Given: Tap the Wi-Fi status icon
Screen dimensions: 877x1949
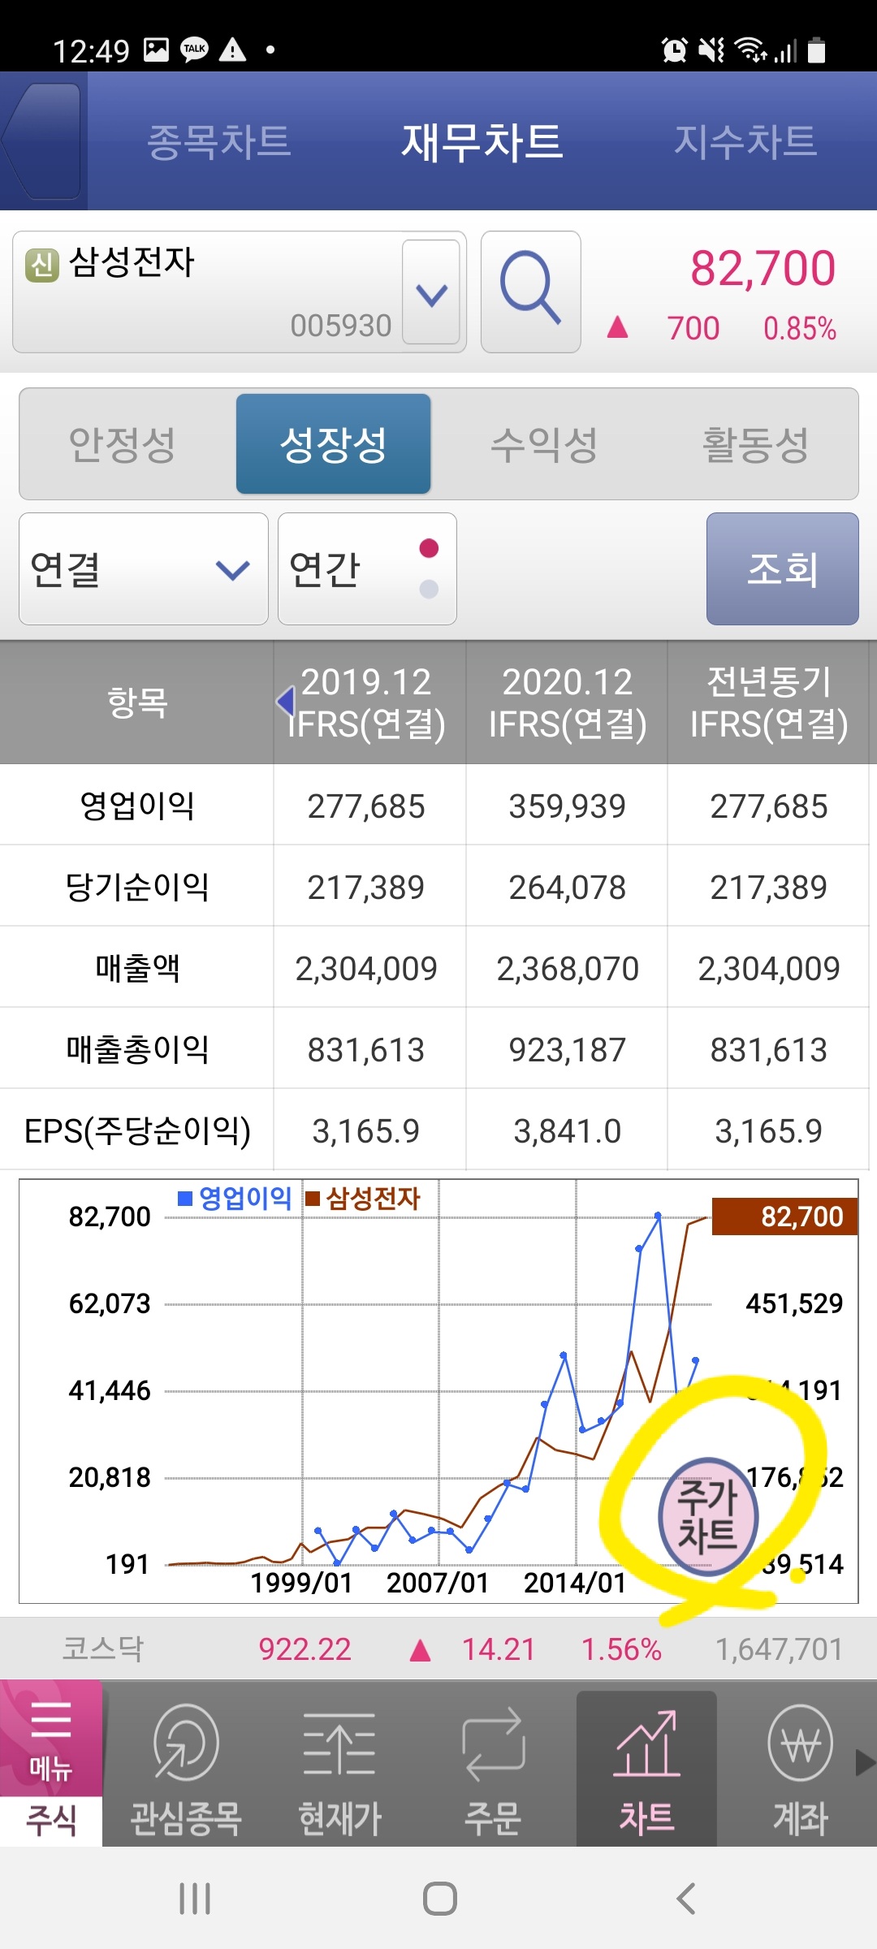Looking at the screenshot, I should 750,50.
